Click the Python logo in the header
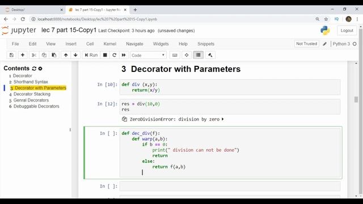 [325, 31]
